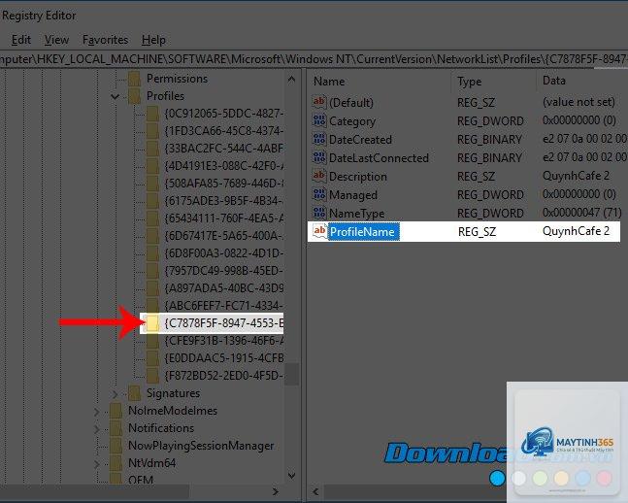Select the {E0DDAAC5-1915-4CFB folder icon

tap(152, 358)
